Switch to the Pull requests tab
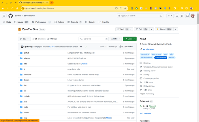The height and width of the screenshot is (122, 199). pos(41,22)
